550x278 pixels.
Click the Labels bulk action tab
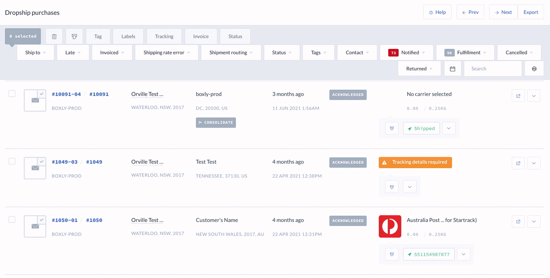pyautogui.click(x=129, y=36)
